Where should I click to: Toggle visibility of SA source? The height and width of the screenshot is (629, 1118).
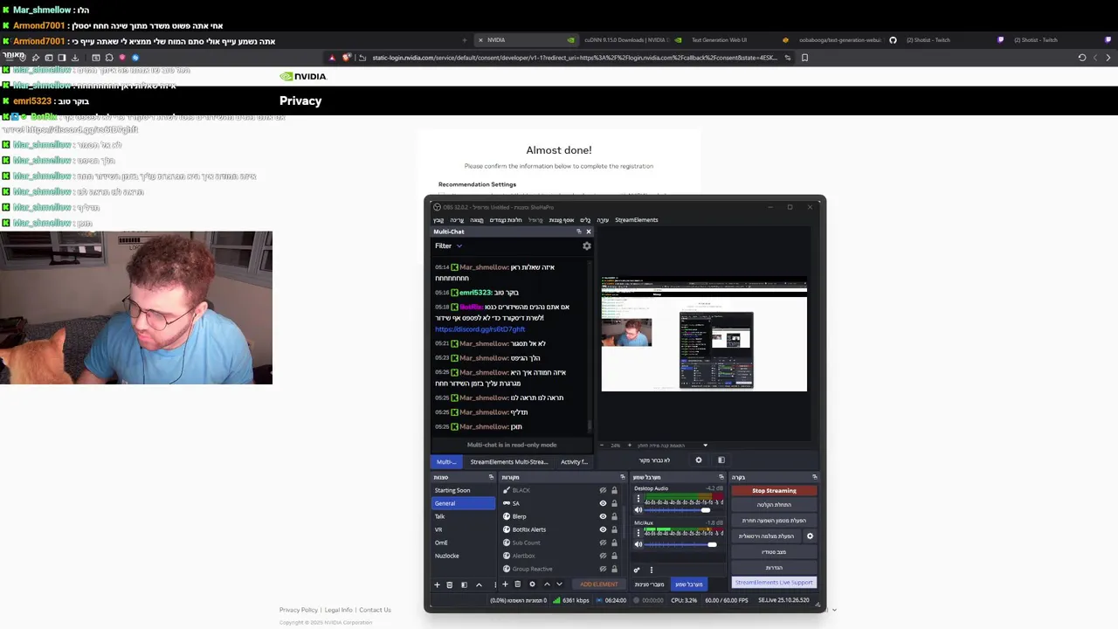603,503
